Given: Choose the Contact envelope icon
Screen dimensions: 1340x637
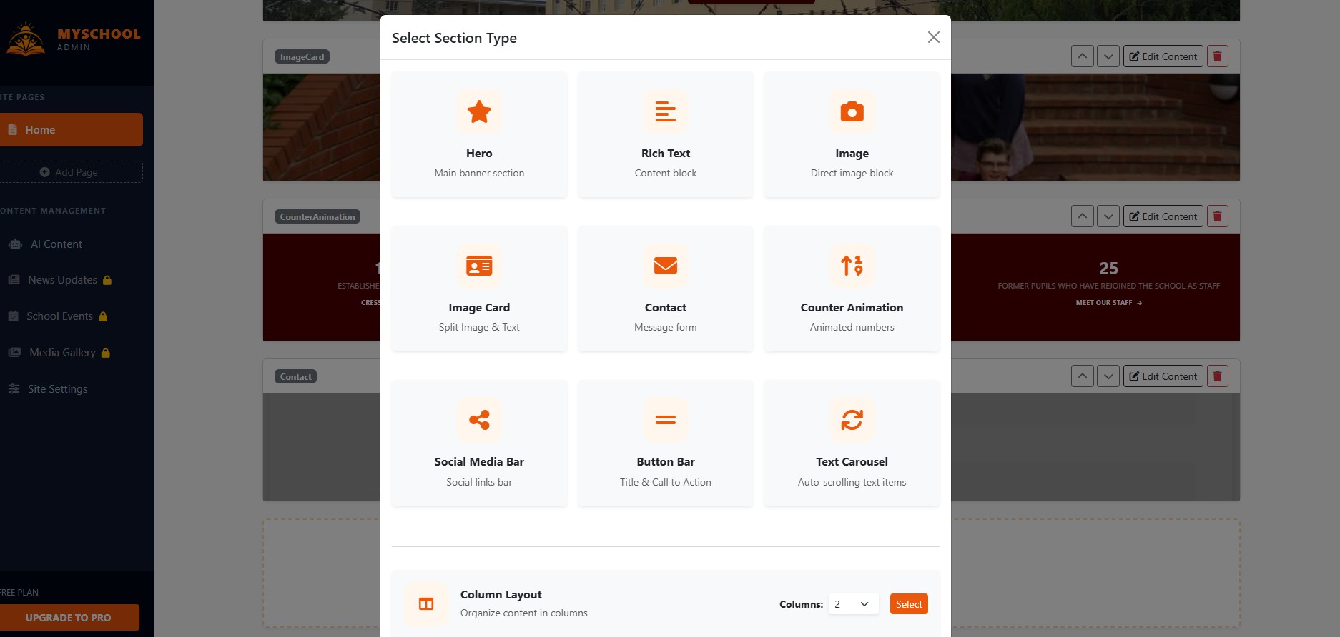Looking at the screenshot, I should pos(665,266).
